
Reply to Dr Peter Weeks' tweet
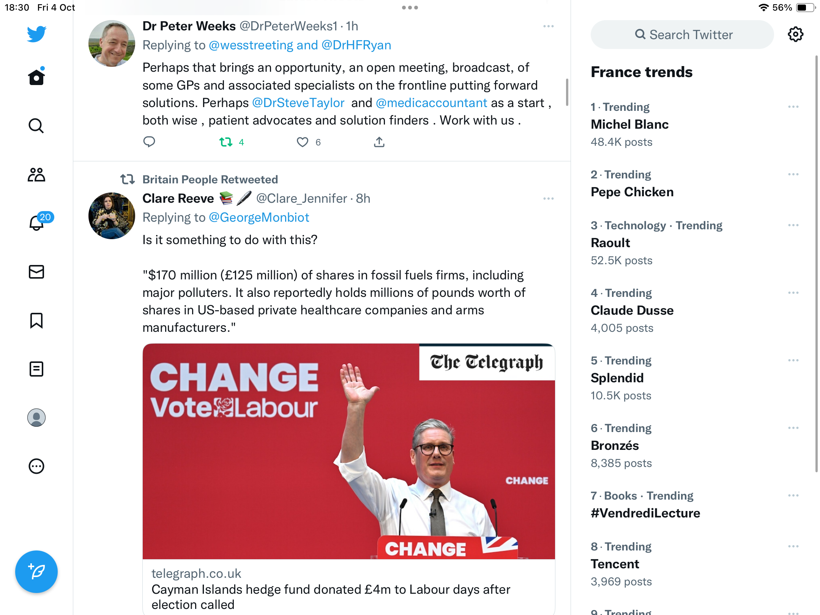click(149, 142)
